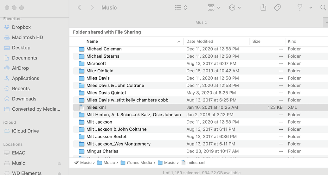Open the Action ellipsis menu
Viewport: 328px width, 175px height.
(235, 8)
